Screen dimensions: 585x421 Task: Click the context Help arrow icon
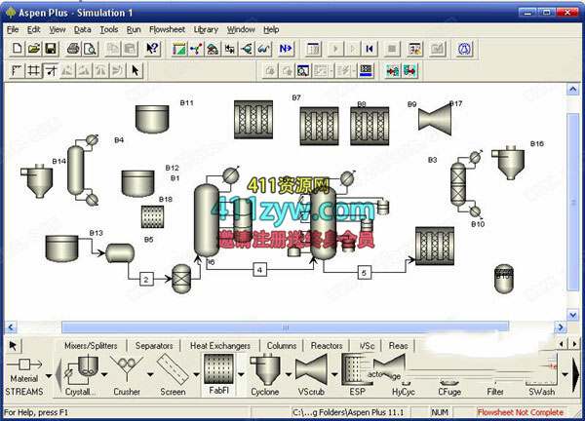point(153,49)
